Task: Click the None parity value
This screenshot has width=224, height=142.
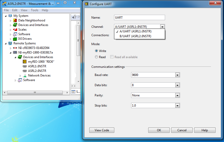Action: [136, 95]
